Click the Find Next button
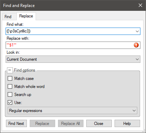This screenshot has height=133, width=146. pyautogui.click(x=16, y=124)
